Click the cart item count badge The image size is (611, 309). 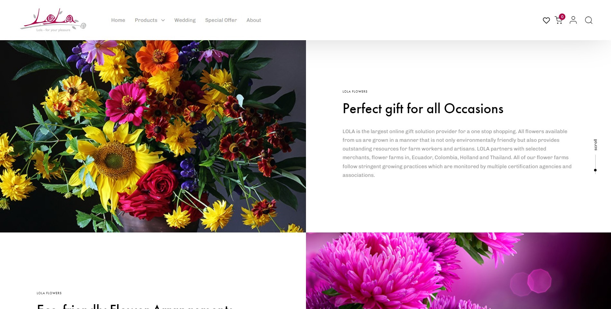click(x=562, y=17)
